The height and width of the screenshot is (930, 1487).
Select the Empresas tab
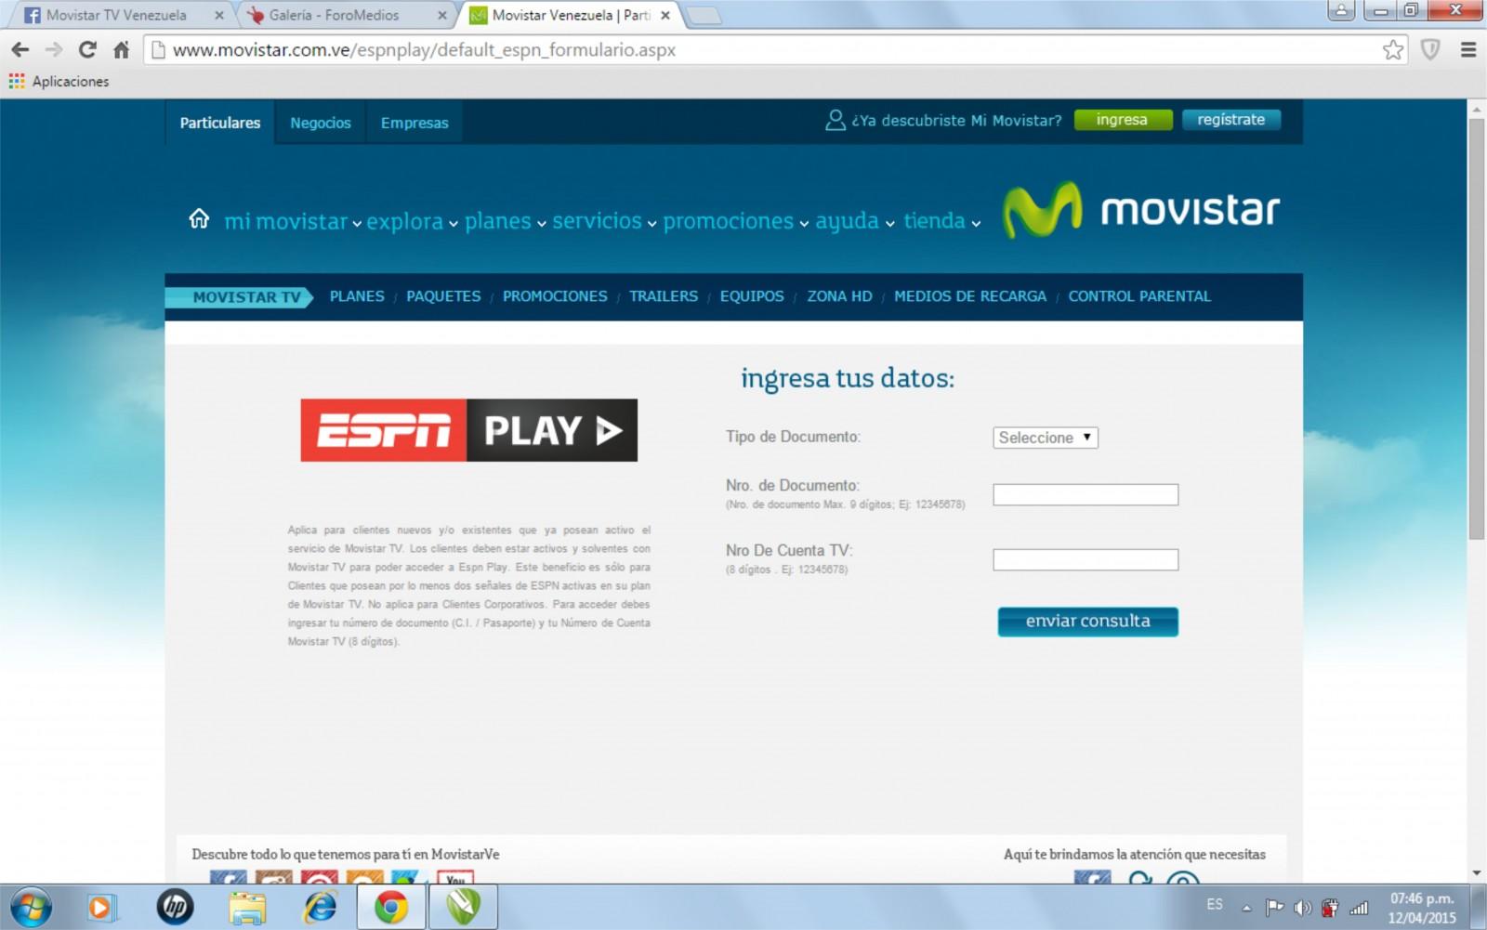415,123
